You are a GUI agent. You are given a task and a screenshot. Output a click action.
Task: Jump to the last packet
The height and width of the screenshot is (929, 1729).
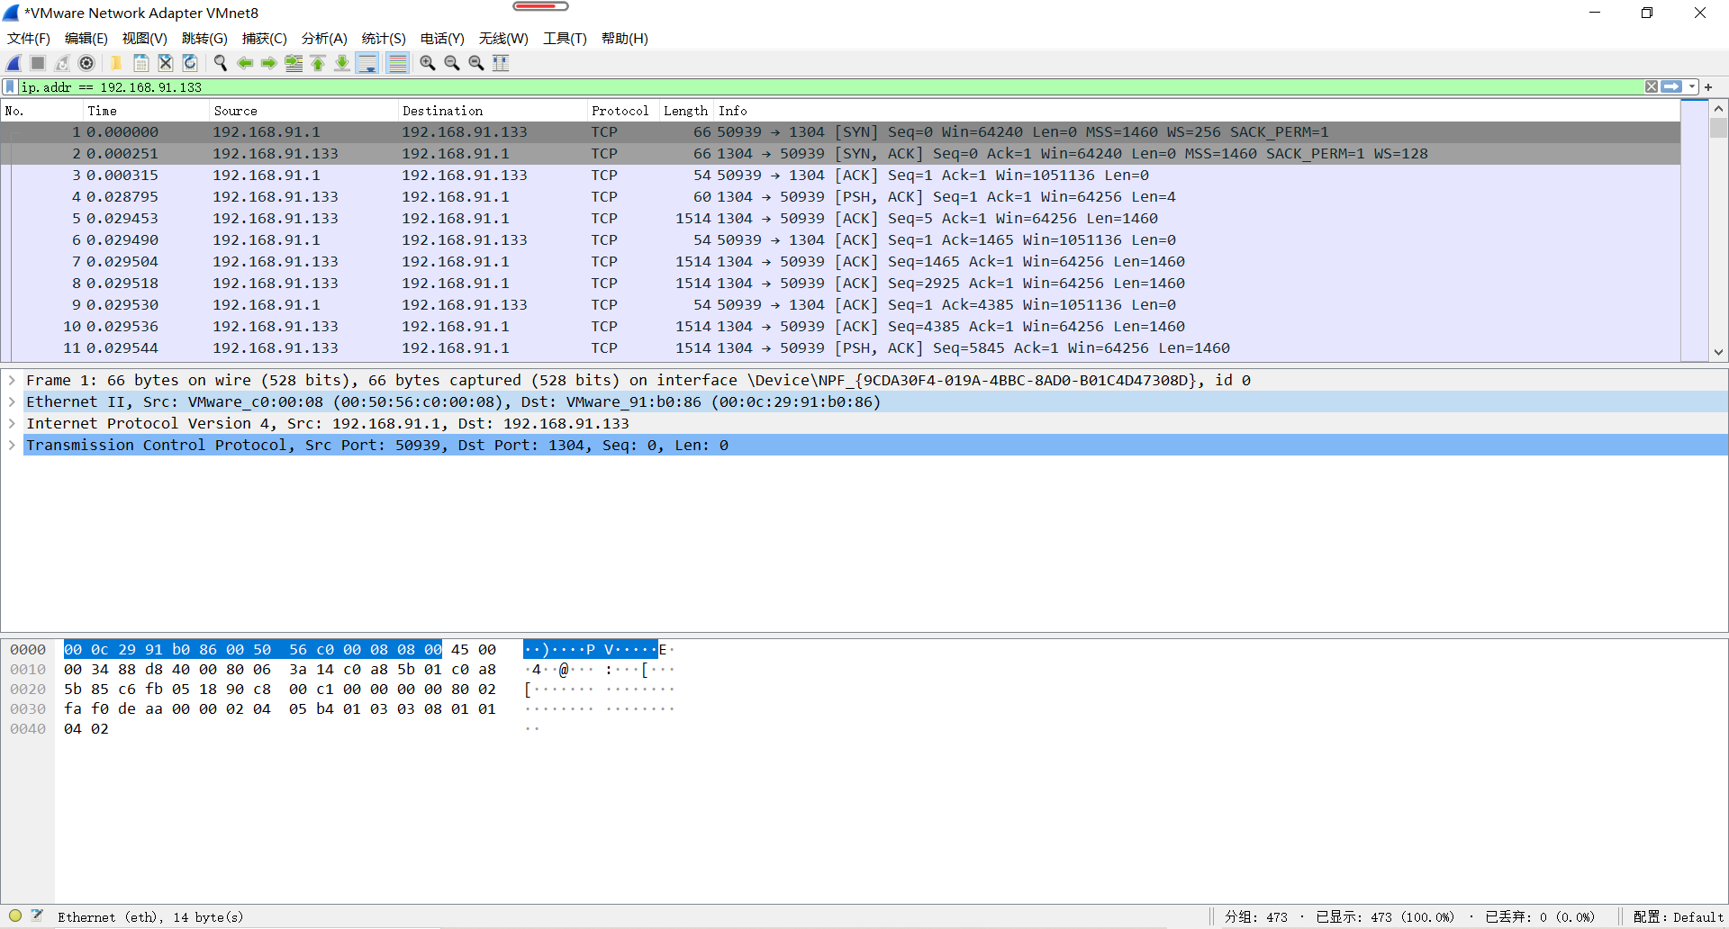(x=342, y=63)
